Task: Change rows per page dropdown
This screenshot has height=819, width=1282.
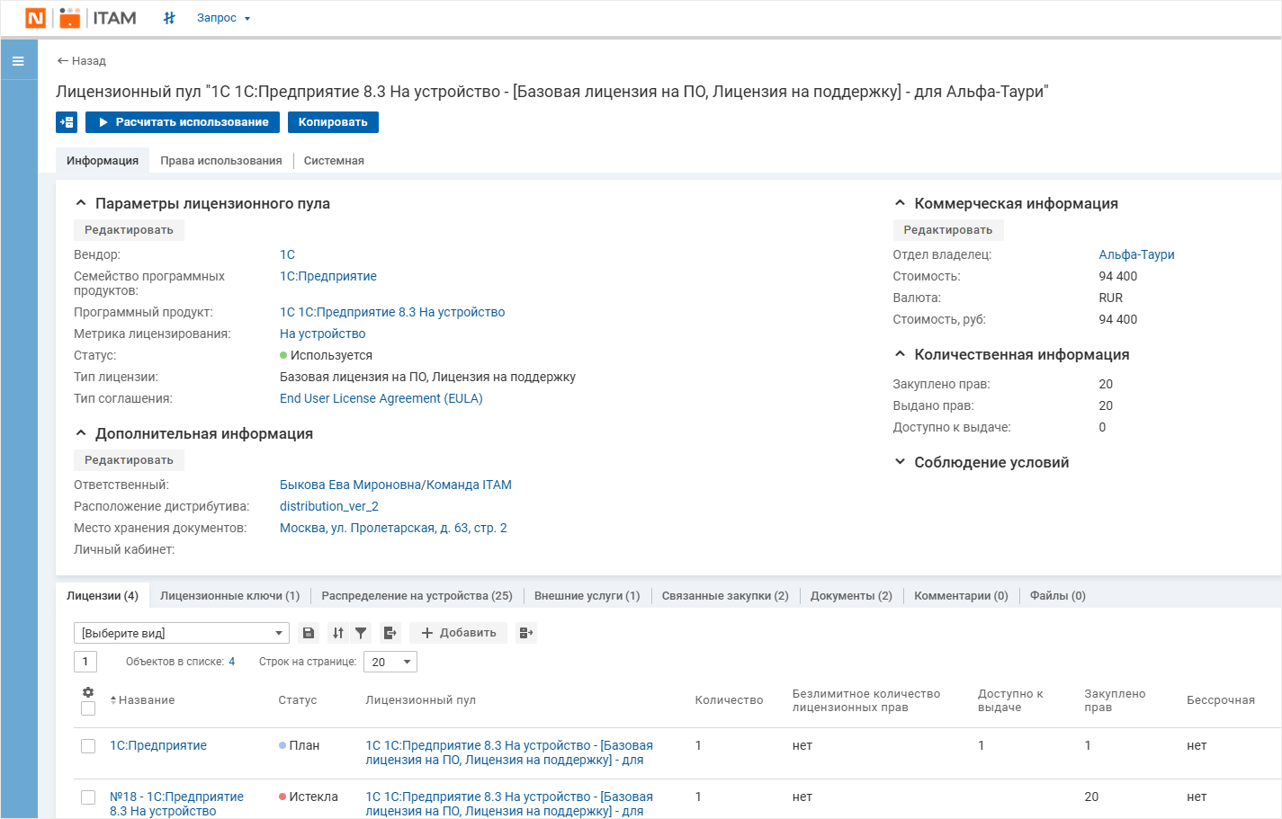Action: (x=390, y=663)
